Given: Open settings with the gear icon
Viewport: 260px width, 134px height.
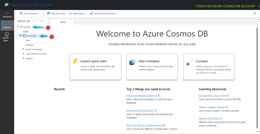Looking at the screenshot, I should coord(255,13).
